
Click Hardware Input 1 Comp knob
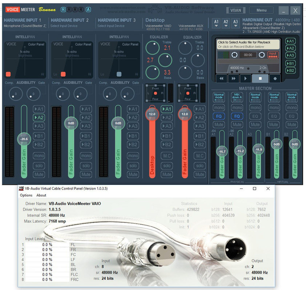[16, 94]
